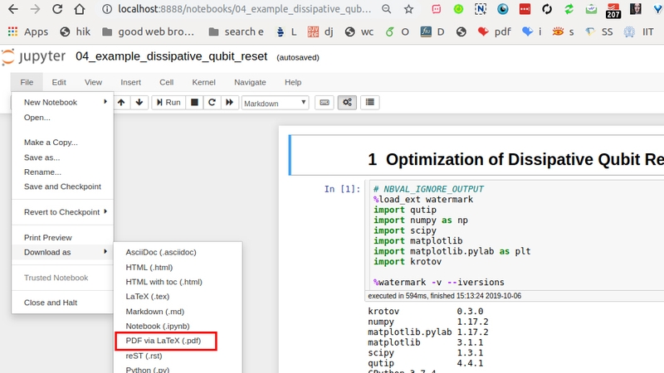Open the Cell menu

[x=167, y=82]
